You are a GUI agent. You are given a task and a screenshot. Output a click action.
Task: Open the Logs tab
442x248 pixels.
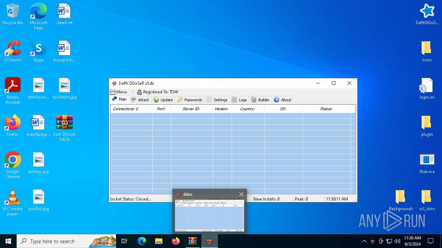coord(239,100)
